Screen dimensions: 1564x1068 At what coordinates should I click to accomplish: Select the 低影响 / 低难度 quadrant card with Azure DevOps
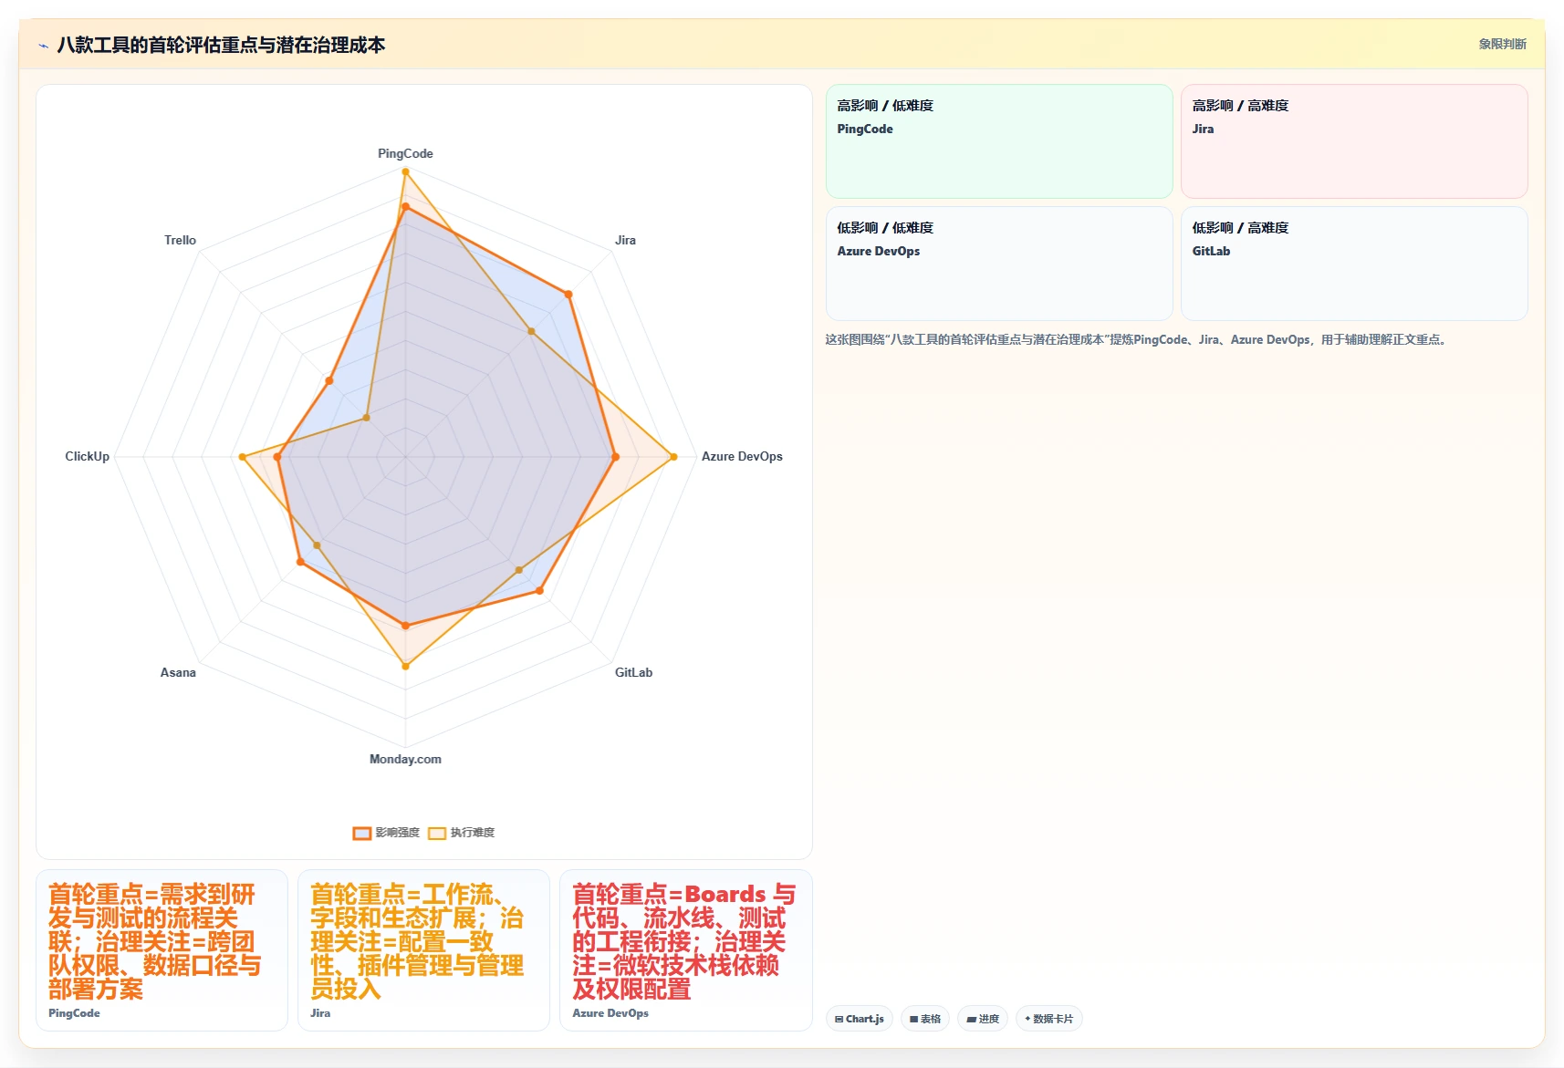[999, 264]
